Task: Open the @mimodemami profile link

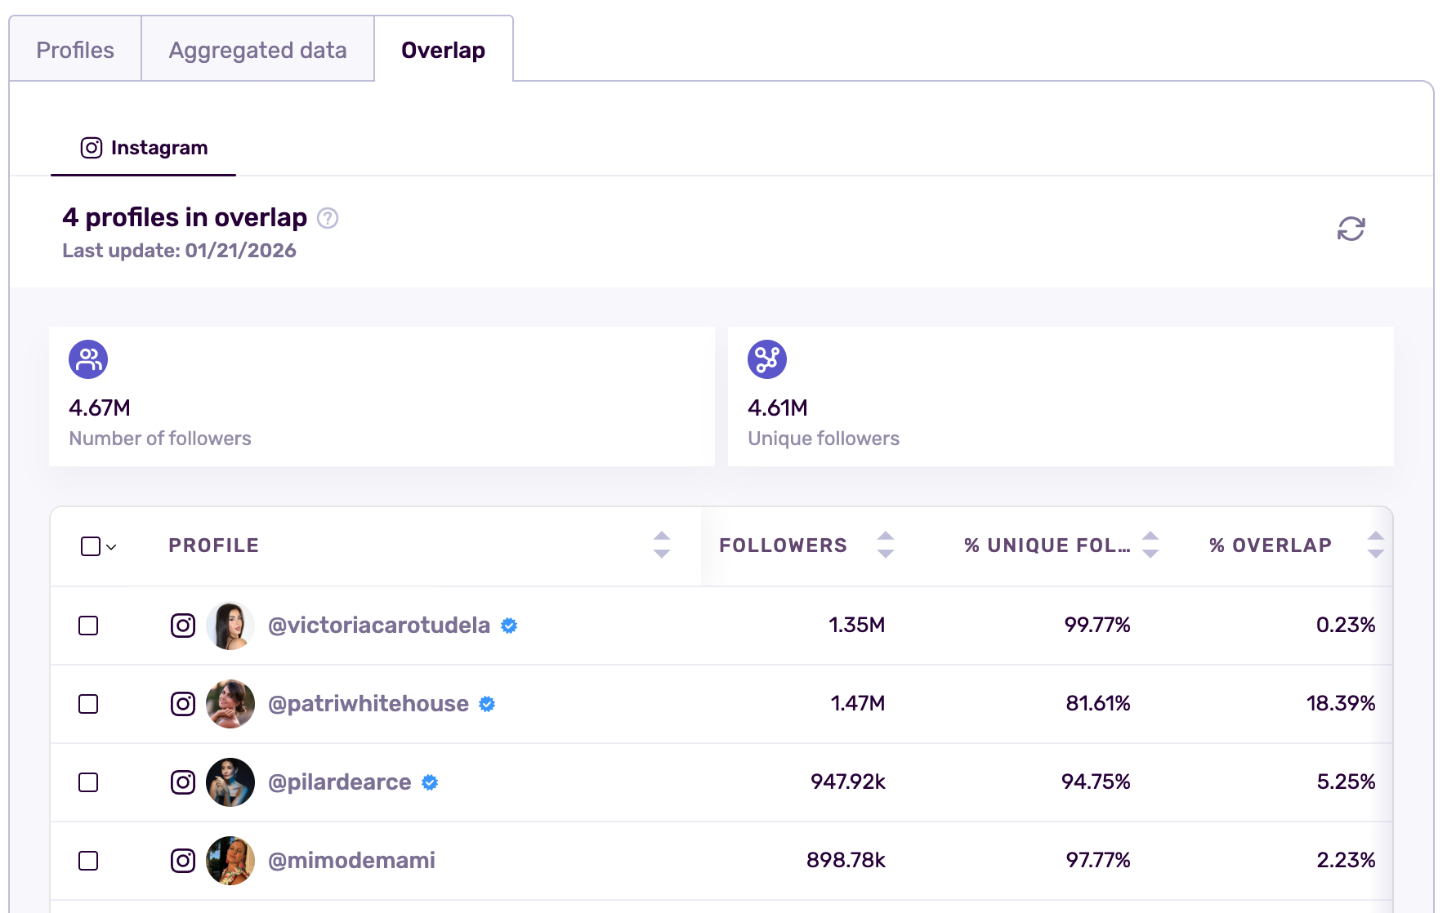Action: point(351,861)
